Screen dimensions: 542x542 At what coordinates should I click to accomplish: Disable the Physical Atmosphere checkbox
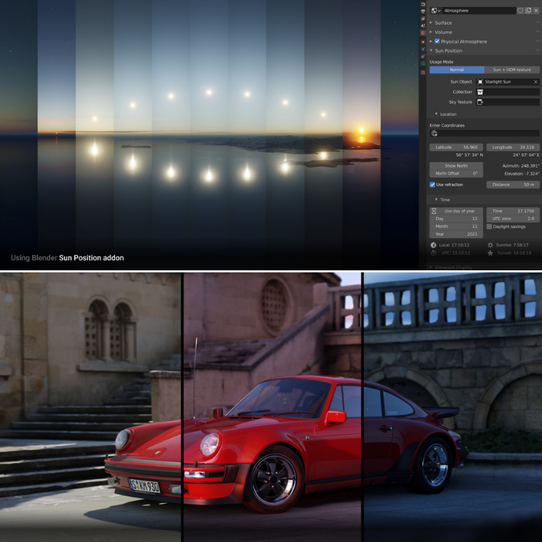[437, 41]
